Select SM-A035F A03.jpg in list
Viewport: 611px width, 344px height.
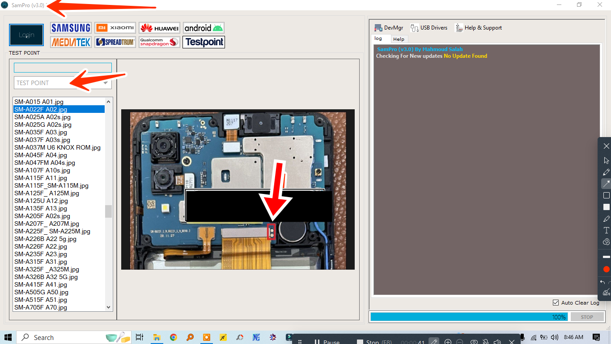click(59, 132)
